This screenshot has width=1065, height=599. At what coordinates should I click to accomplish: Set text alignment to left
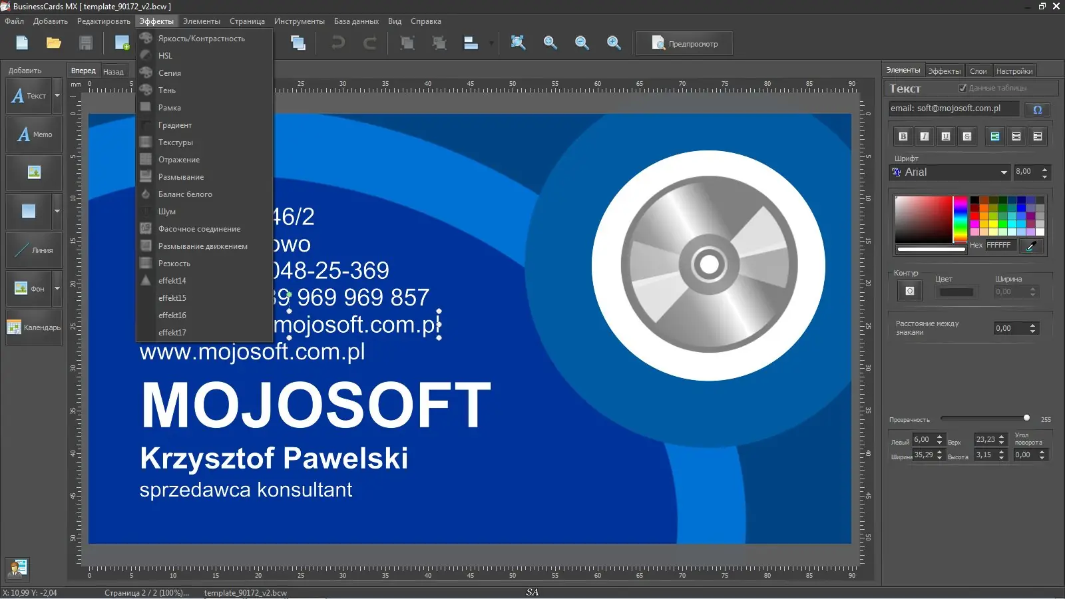pos(995,136)
